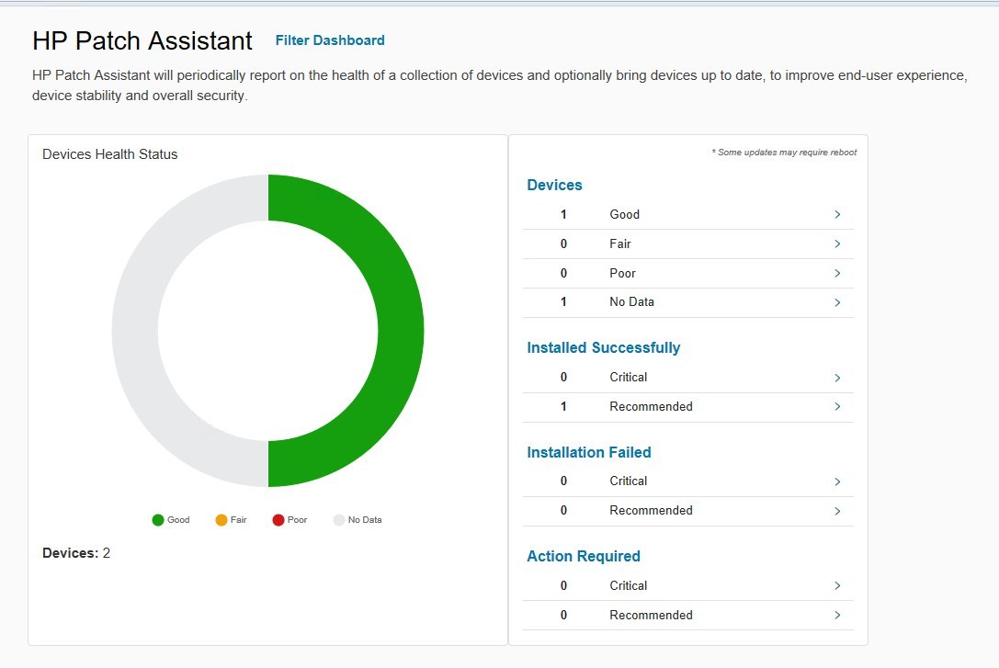Select the Installation Failed section heading
The height and width of the screenshot is (668, 999).
(588, 453)
